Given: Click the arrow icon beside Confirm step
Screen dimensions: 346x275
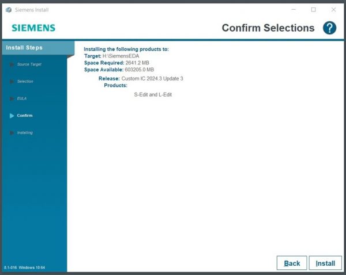Looking at the screenshot, I should 12,116.
